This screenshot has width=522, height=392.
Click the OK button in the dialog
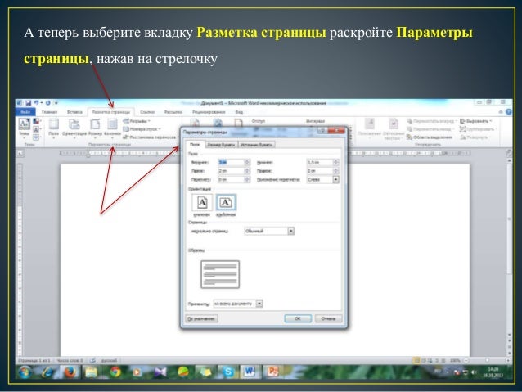[298, 318]
